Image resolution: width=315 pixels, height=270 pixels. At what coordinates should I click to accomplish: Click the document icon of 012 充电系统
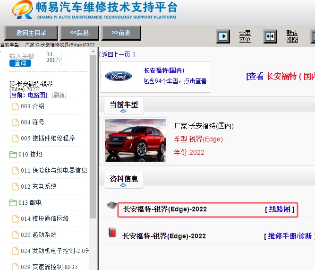(x=16, y=187)
